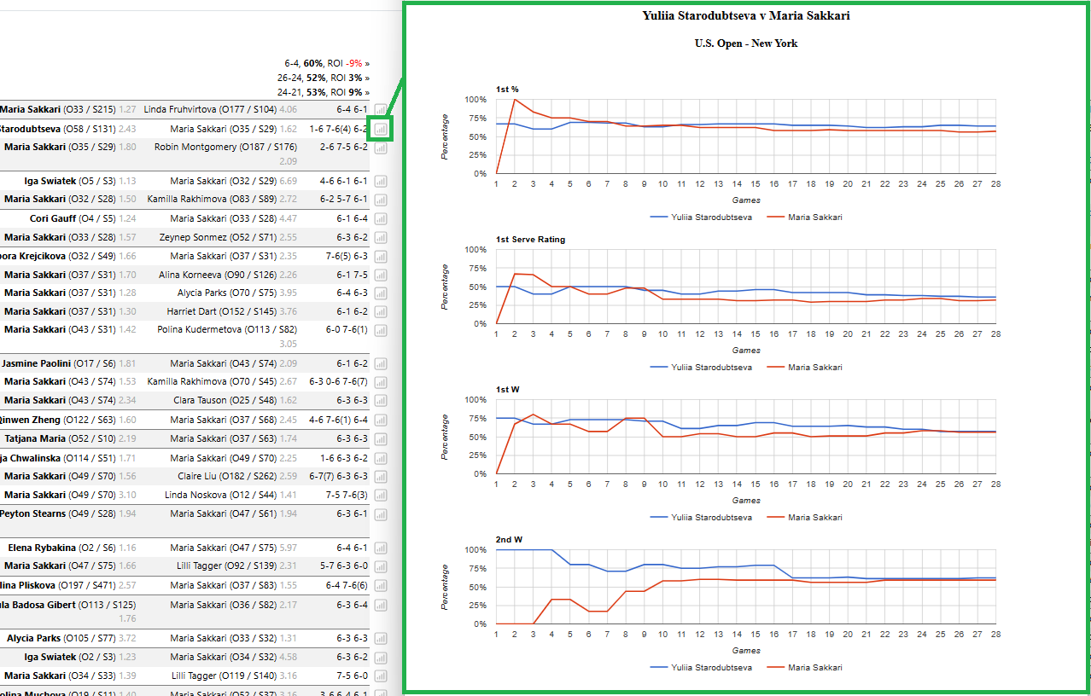Click 'Zeynep Sonmez (O52 / S71)' player name
The image size is (1091, 696).
coord(216,237)
